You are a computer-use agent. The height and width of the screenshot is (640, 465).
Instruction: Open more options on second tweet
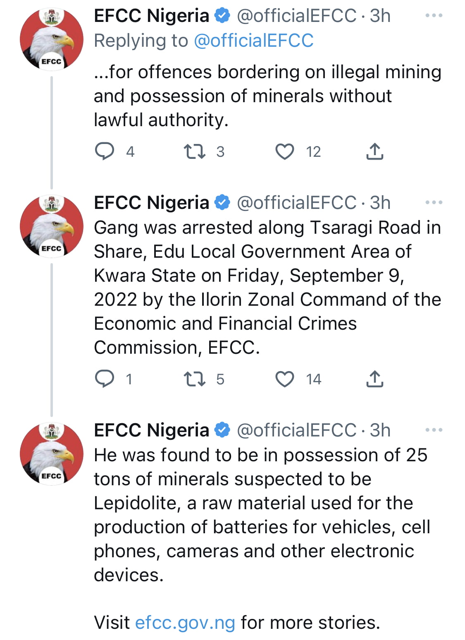434,202
